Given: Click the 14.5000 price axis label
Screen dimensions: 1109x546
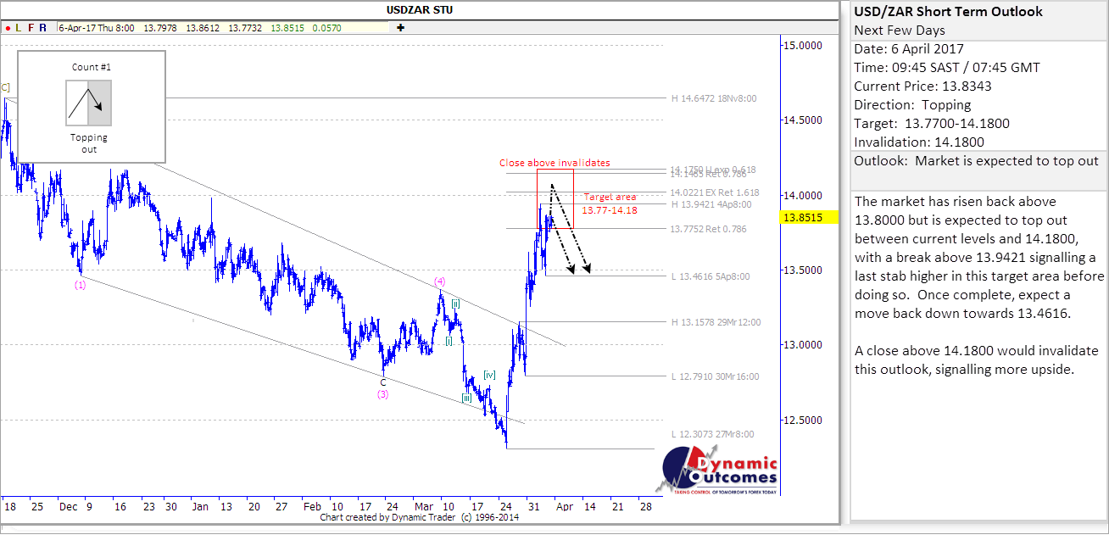Looking at the screenshot, I should coord(802,120).
